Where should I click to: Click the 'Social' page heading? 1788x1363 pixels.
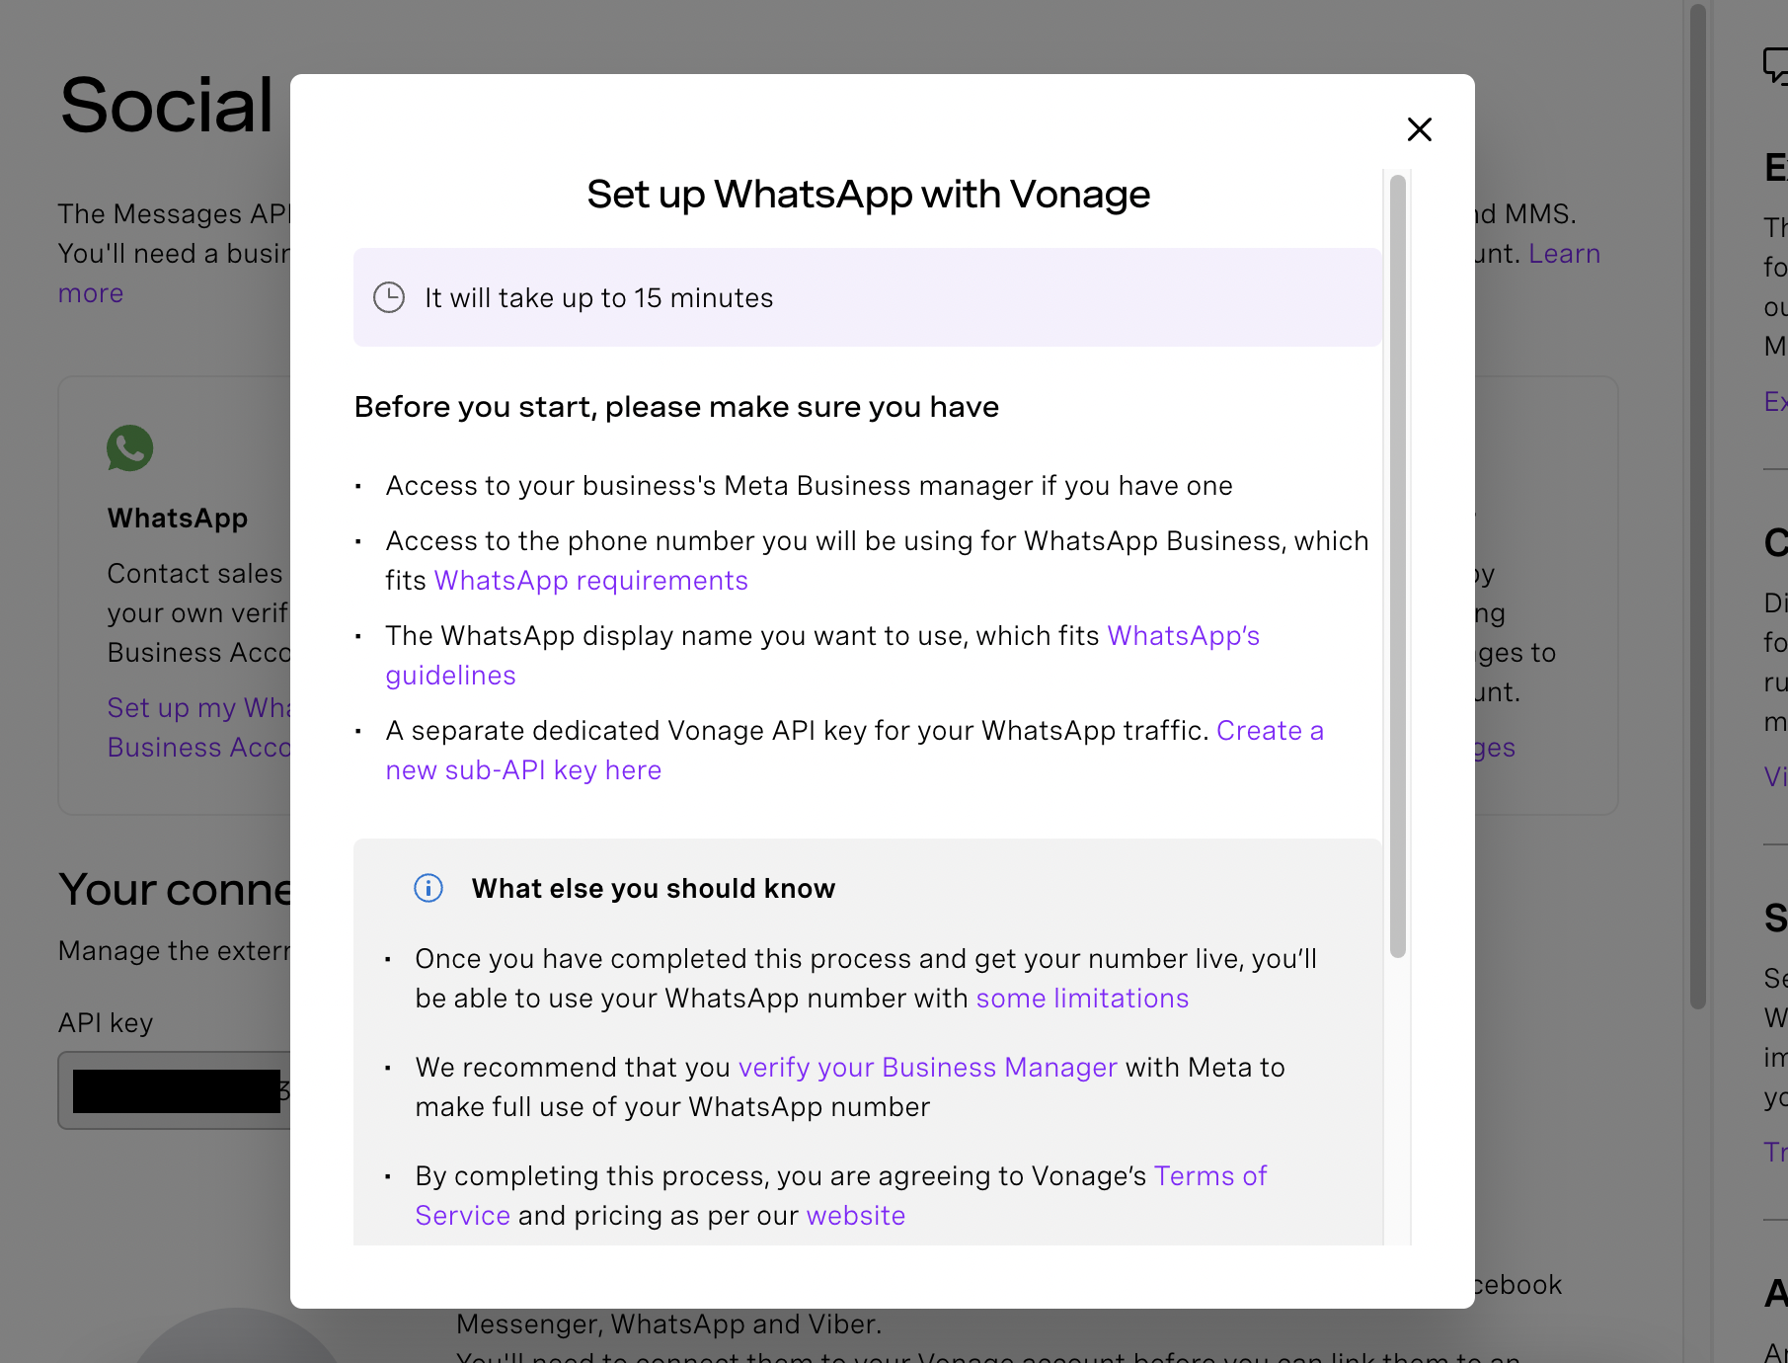166,105
